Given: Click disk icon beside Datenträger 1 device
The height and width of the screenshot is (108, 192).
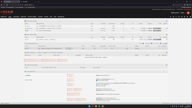Looking at the screenshot, I should pos(37,28).
